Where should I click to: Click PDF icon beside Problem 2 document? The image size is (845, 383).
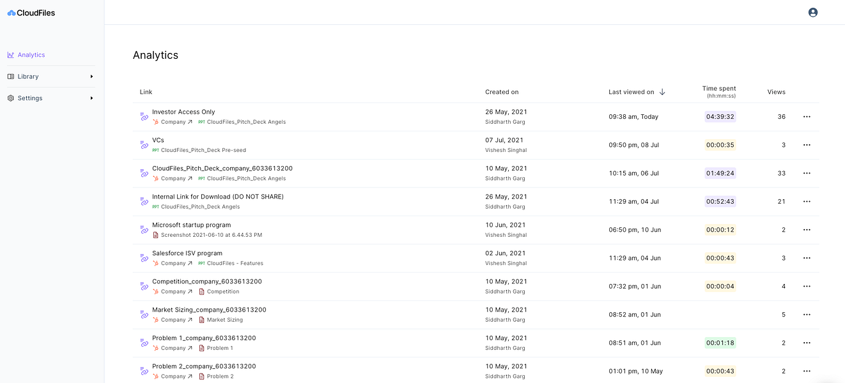click(x=201, y=377)
